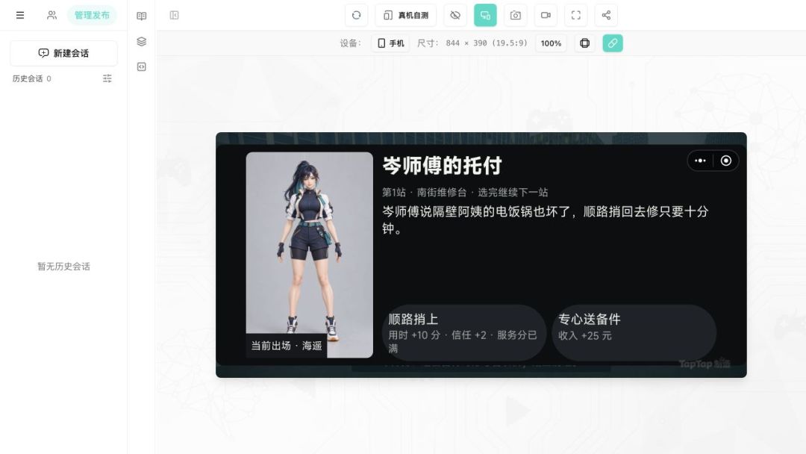This screenshot has width=806, height=454.
Task: Enter fullscreen preview
Action: 575,16
